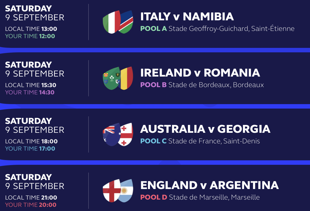Open the Australia v Georgia match
Image resolution: width=310 pixels, height=211 pixels.
pos(205,129)
